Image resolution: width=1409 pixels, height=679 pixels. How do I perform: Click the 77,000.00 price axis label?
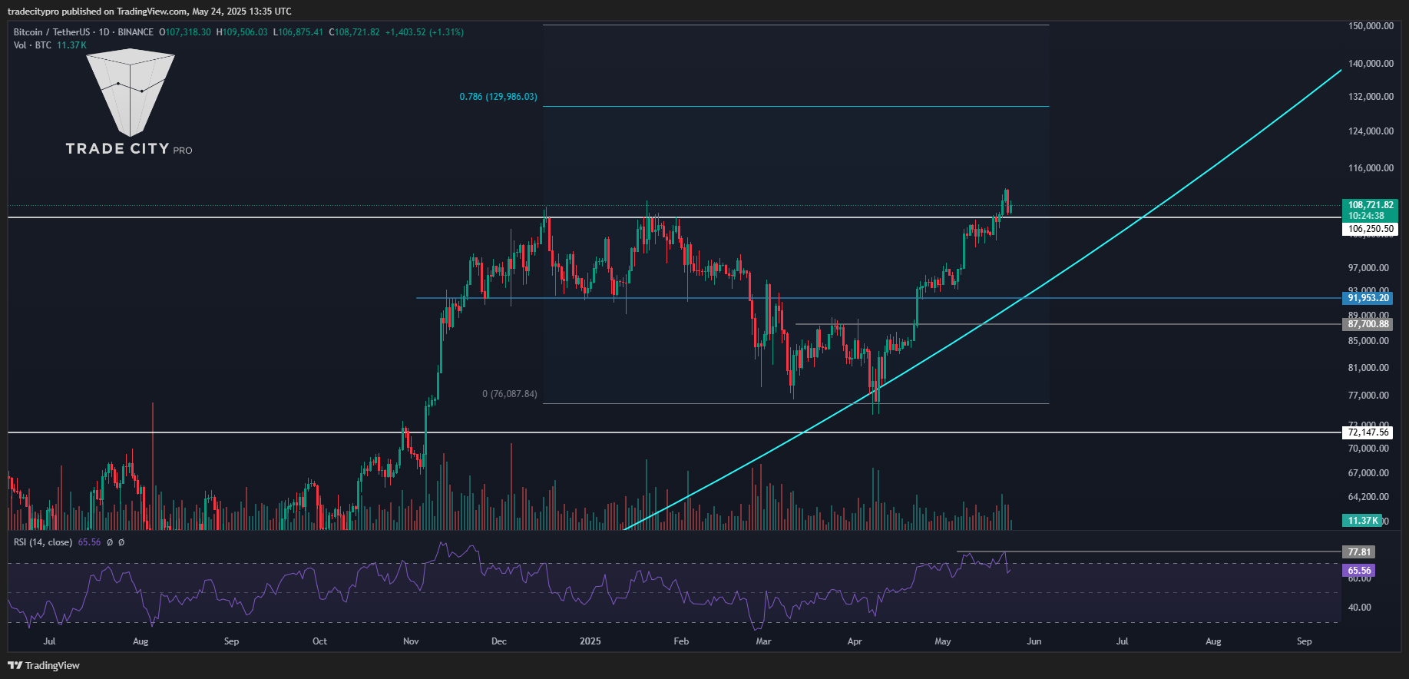click(x=1368, y=396)
